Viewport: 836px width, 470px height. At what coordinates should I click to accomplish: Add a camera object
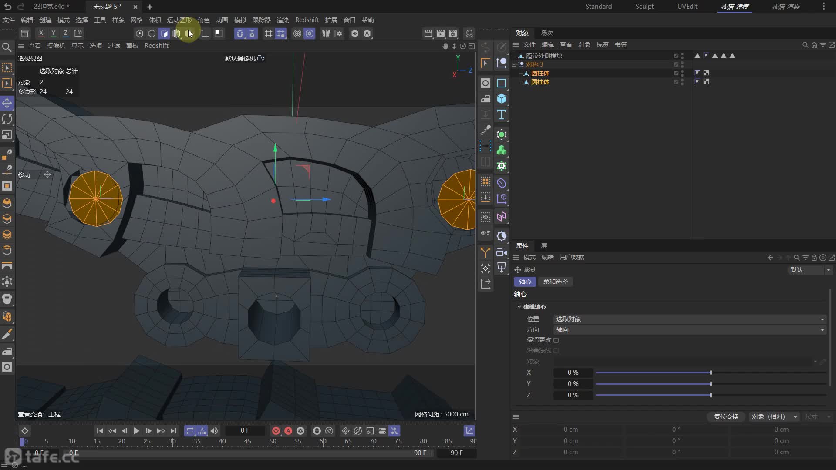click(x=502, y=252)
